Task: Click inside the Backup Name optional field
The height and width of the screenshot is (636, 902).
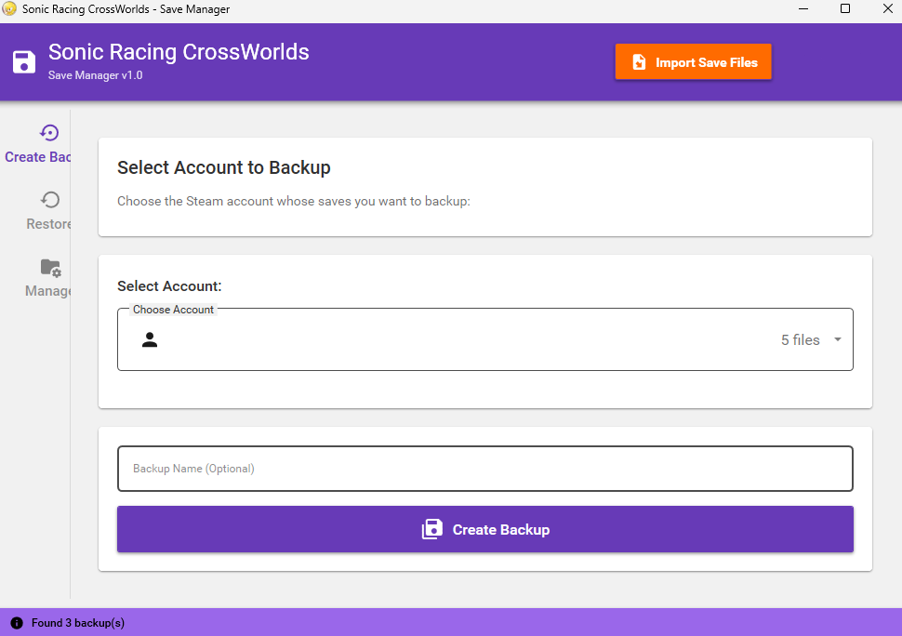Action: click(x=484, y=469)
